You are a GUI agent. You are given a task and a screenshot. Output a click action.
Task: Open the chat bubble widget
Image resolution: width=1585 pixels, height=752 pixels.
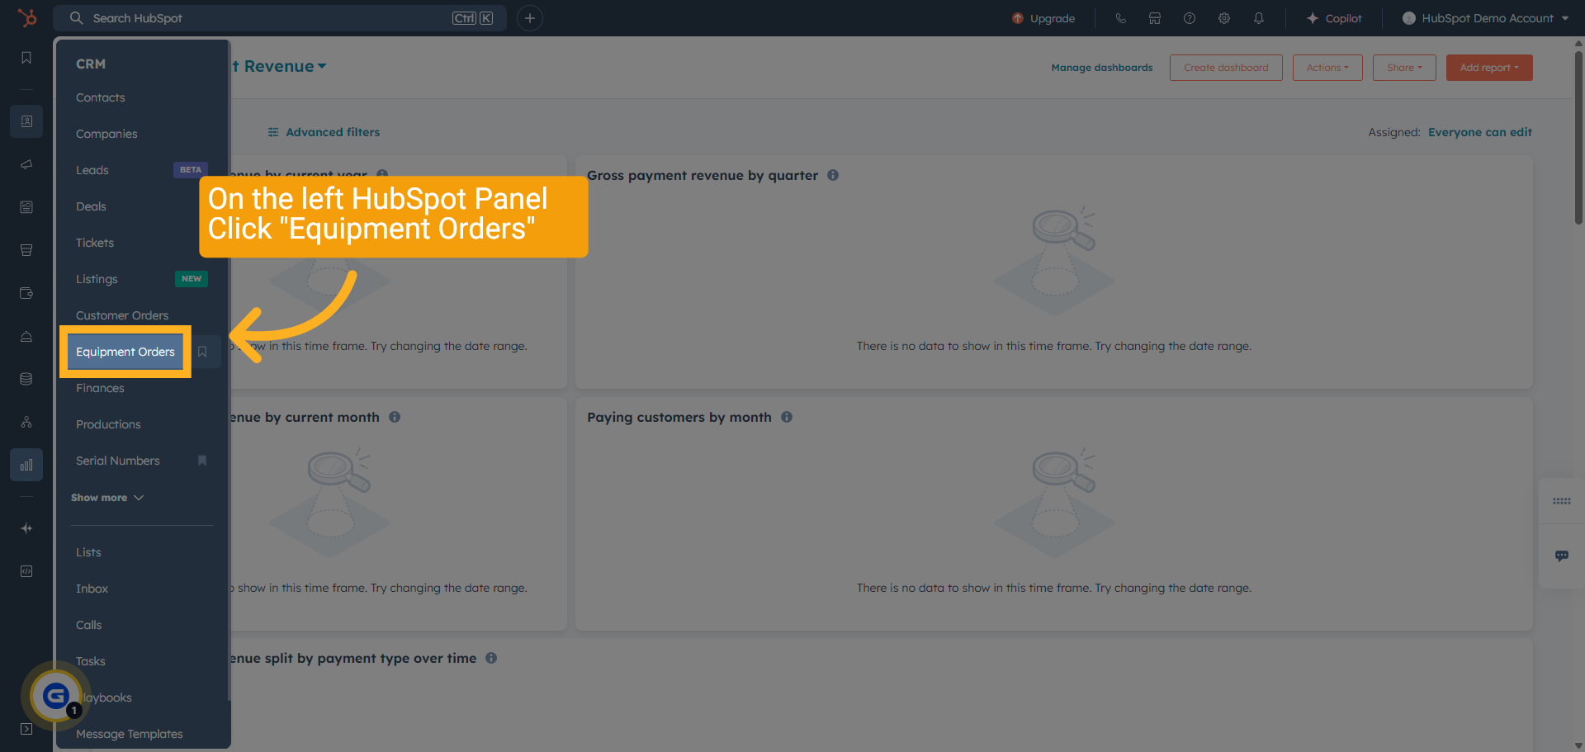coord(1562,556)
